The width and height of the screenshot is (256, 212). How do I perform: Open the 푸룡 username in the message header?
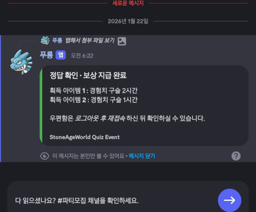[47, 55]
